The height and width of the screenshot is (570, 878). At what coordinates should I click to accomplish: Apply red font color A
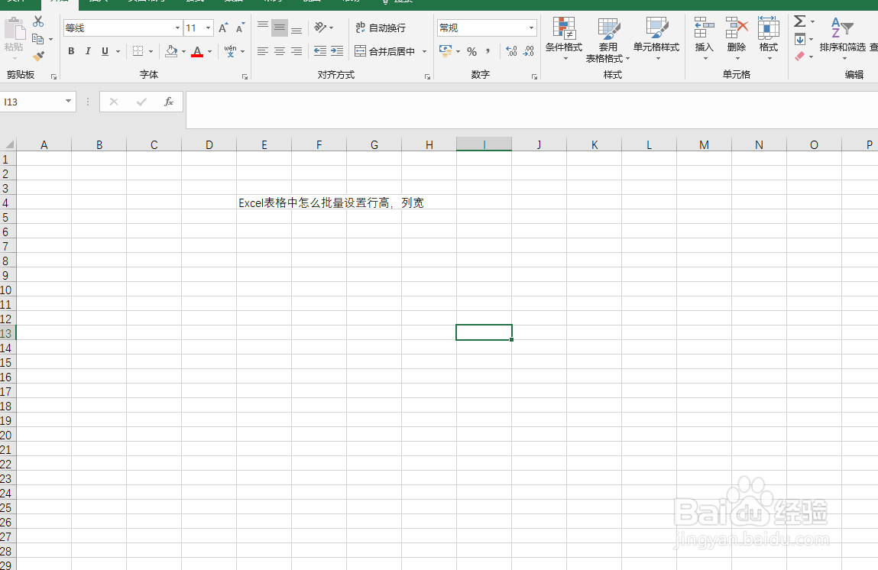click(197, 51)
